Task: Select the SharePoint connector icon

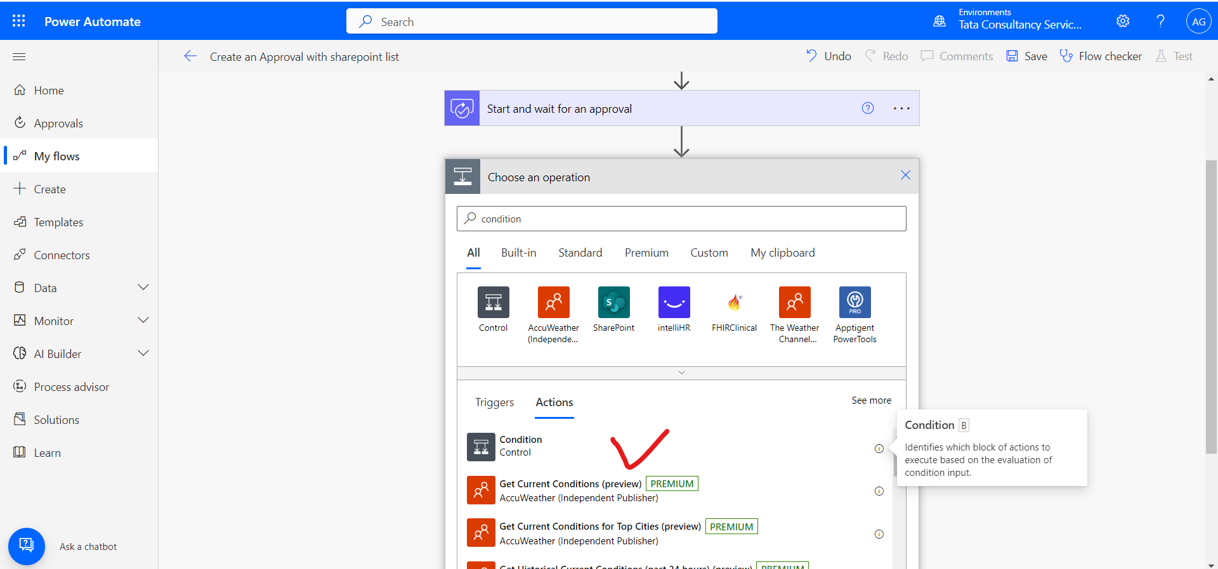Action: click(x=613, y=302)
